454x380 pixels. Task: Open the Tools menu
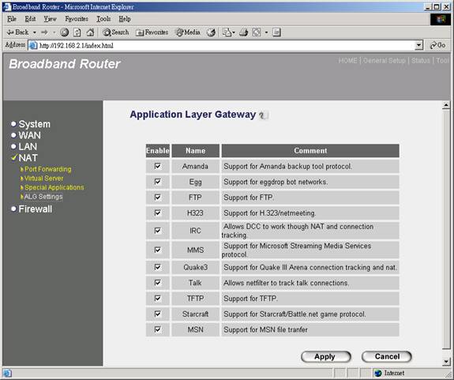click(103, 19)
